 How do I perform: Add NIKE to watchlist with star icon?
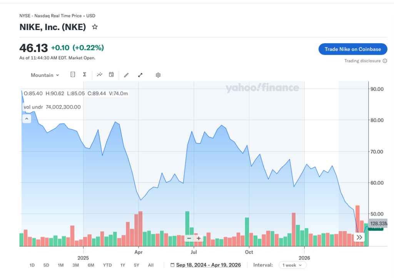pyautogui.click(x=95, y=27)
